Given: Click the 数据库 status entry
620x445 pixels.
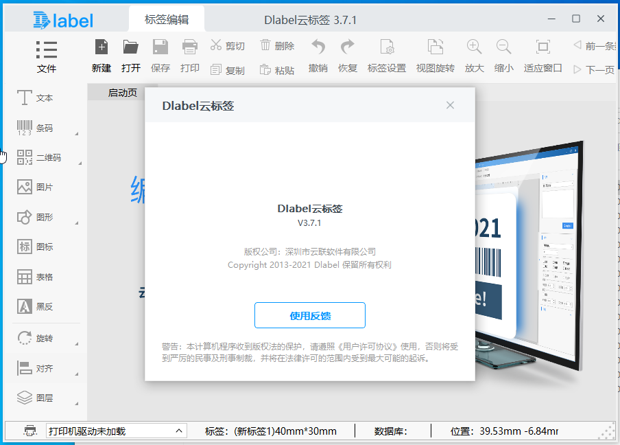Looking at the screenshot, I should 391,431.
